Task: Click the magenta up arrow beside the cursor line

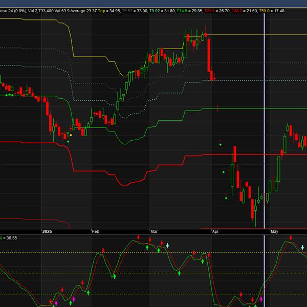Action: pyautogui.click(x=261, y=299)
